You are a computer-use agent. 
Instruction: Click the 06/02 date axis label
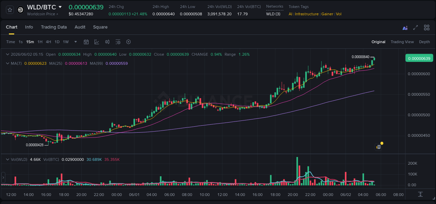pos(346,195)
